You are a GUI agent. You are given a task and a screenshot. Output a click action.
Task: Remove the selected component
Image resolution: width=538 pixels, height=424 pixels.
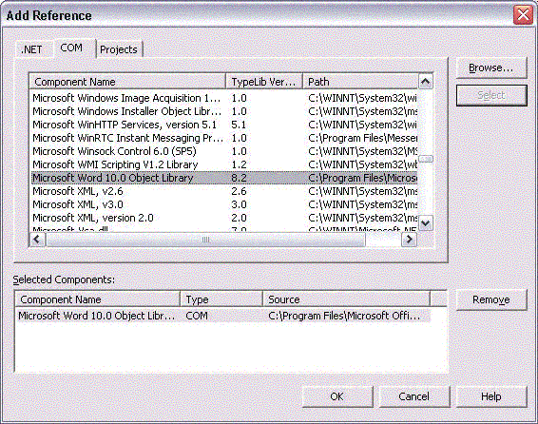click(x=491, y=299)
